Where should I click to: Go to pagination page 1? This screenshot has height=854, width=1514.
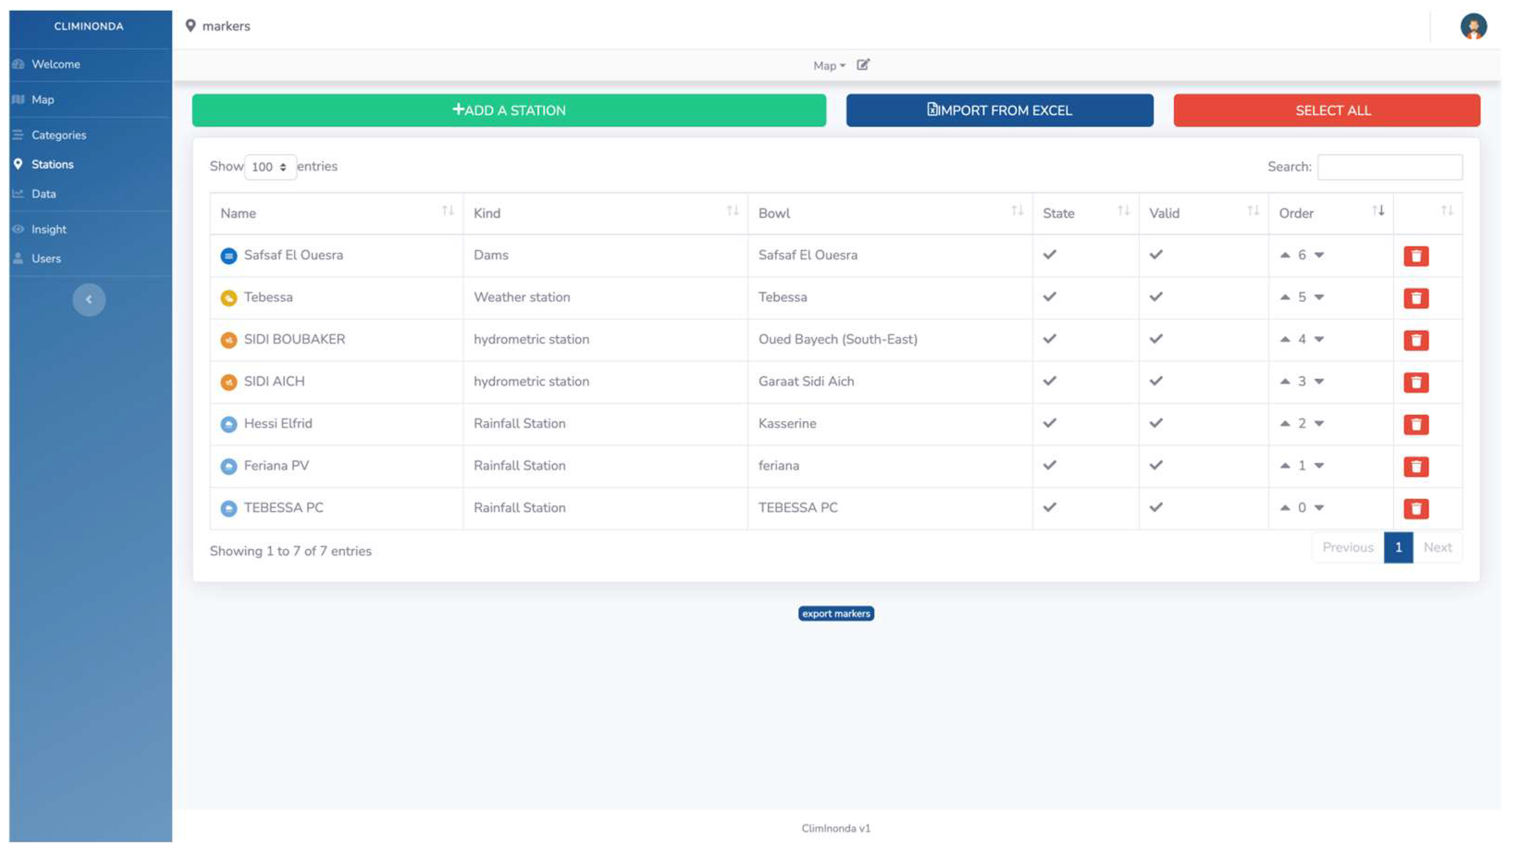click(1398, 547)
